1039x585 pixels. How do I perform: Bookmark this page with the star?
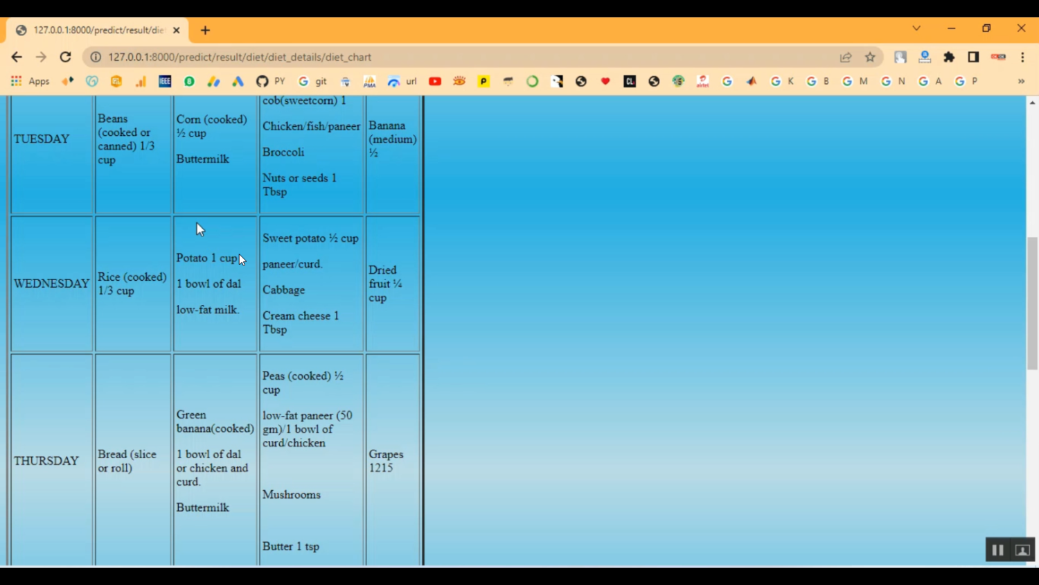[x=870, y=57]
